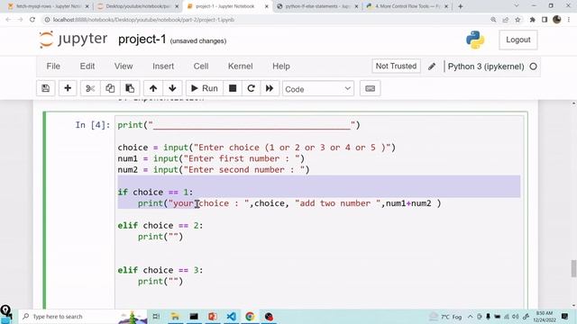Click the kernel idle circle indicator
The image size is (577, 324).
click(533, 67)
